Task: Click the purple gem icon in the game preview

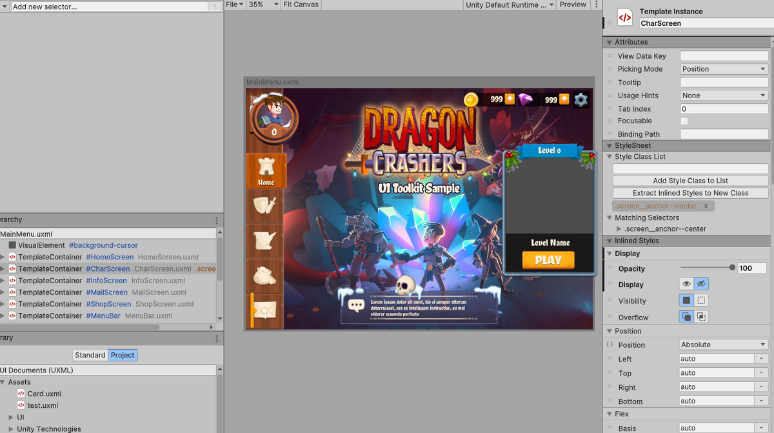Action: pos(526,99)
